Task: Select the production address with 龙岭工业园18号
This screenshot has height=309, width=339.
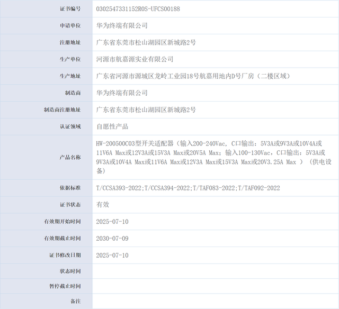Action: (193, 76)
